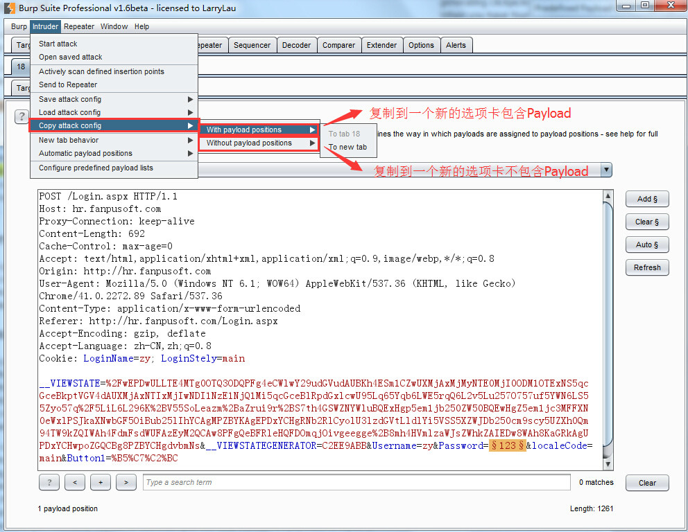Open the Without payload positions submenu

[x=259, y=143]
